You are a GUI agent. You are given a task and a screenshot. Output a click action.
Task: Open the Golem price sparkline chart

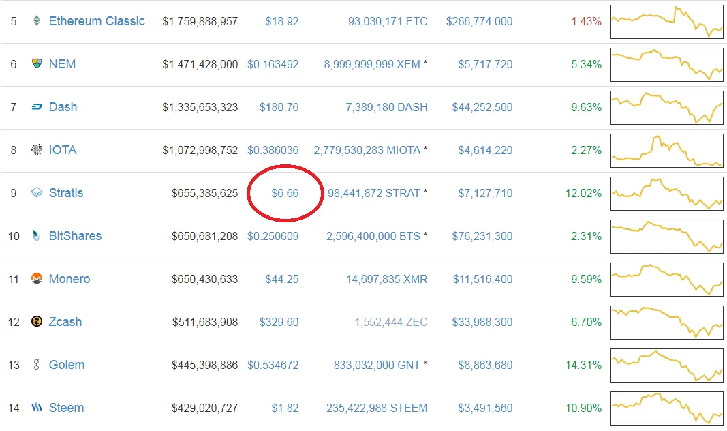click(667, 366)
